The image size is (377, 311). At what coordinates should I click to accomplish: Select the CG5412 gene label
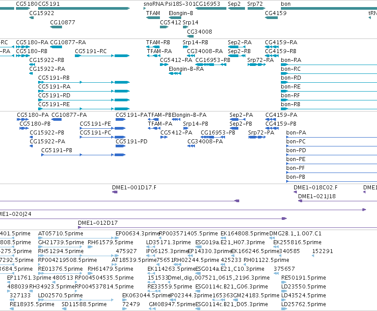(x=171, y=22)
